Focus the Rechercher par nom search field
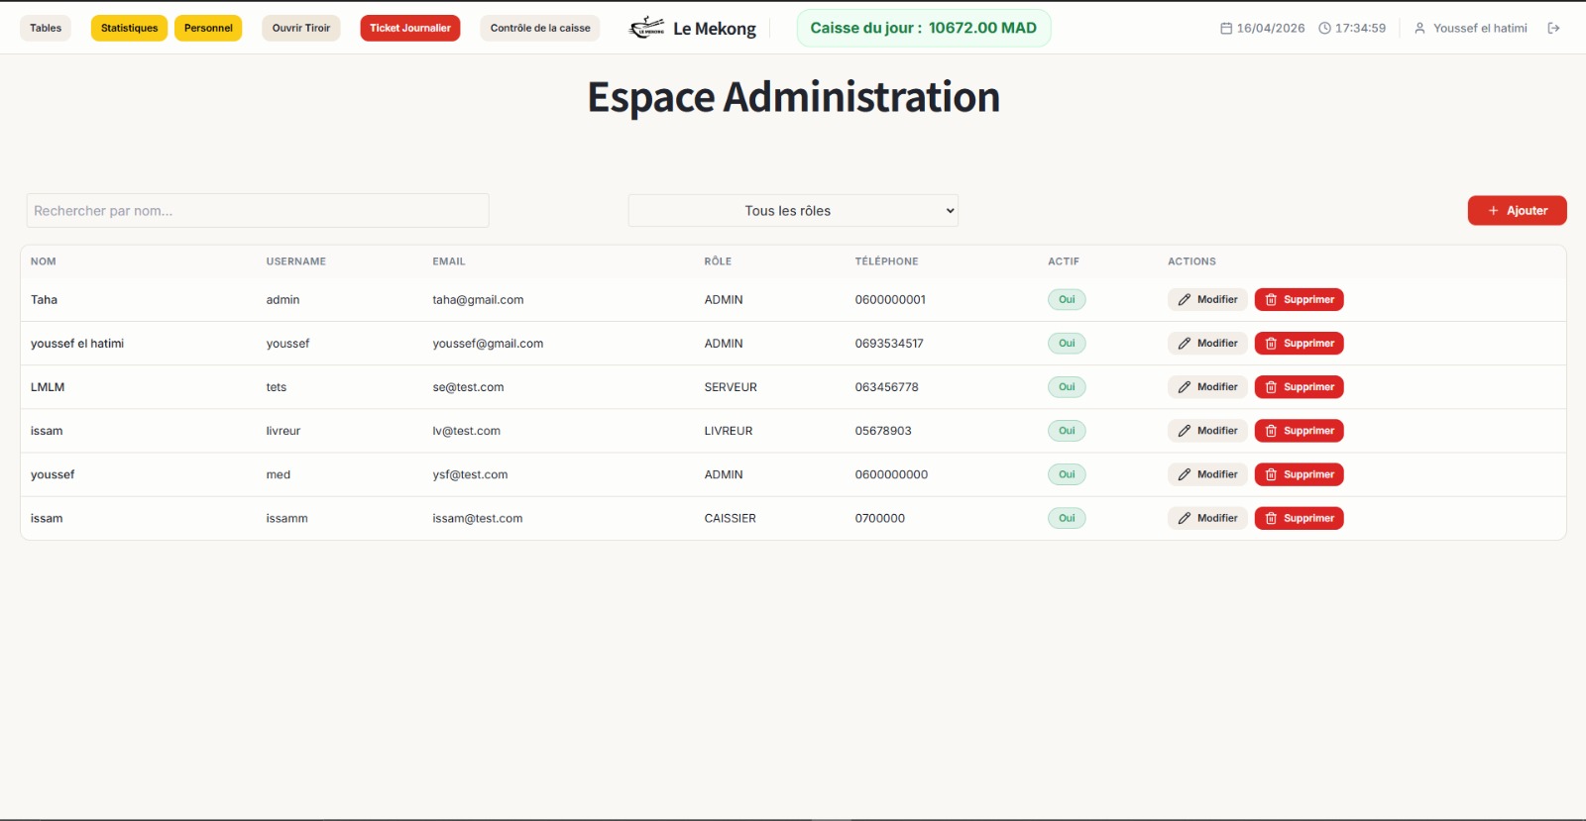Viewport: 1586px width, 821px height. click(x=258, y=211)
